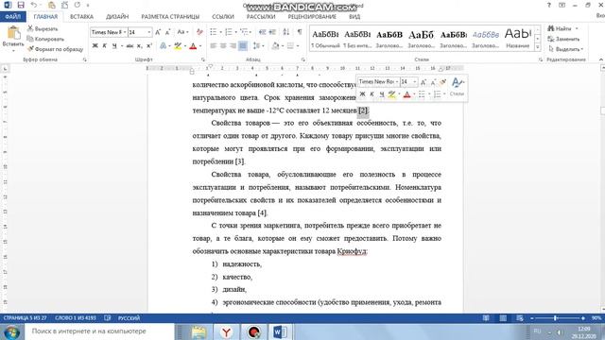The width and height of the screenshot is (605, 340).
Task: Toggle justify alignment in ribbon
Action: click(243, 46)
